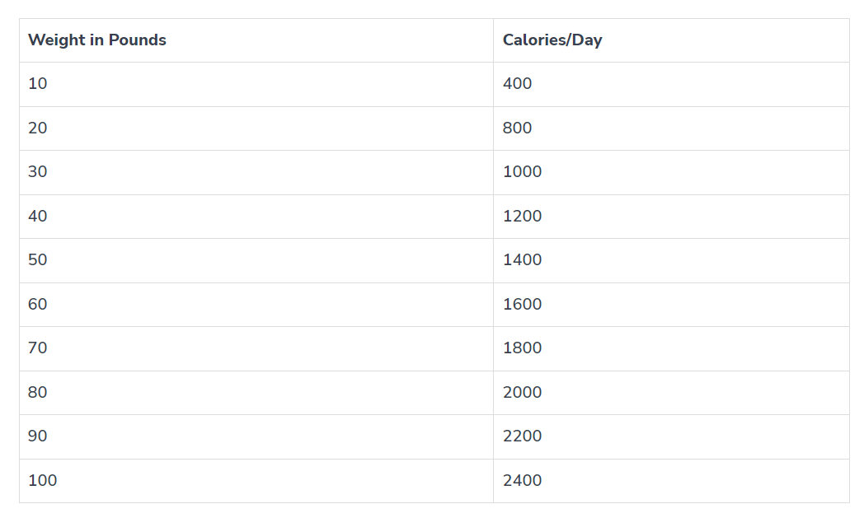Click the 400 calories cell

pyautogui.click(x=518, y=84)
